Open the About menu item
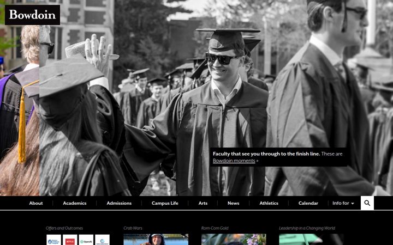This screenshot has height=245, width=393. [x=36, y=203]
